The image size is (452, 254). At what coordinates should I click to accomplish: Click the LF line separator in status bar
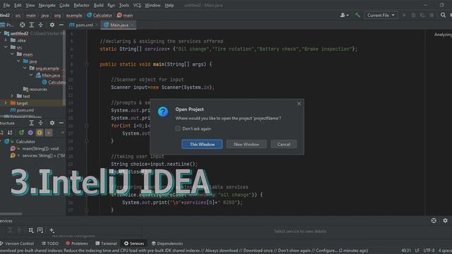(x=417, y=250)
